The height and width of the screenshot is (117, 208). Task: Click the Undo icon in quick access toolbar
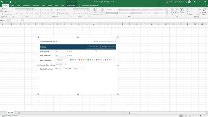pos(2,2)
